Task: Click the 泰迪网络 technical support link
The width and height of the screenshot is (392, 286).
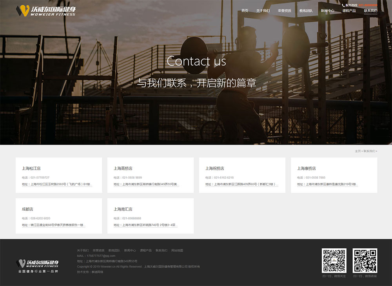Action: point(97,272)
